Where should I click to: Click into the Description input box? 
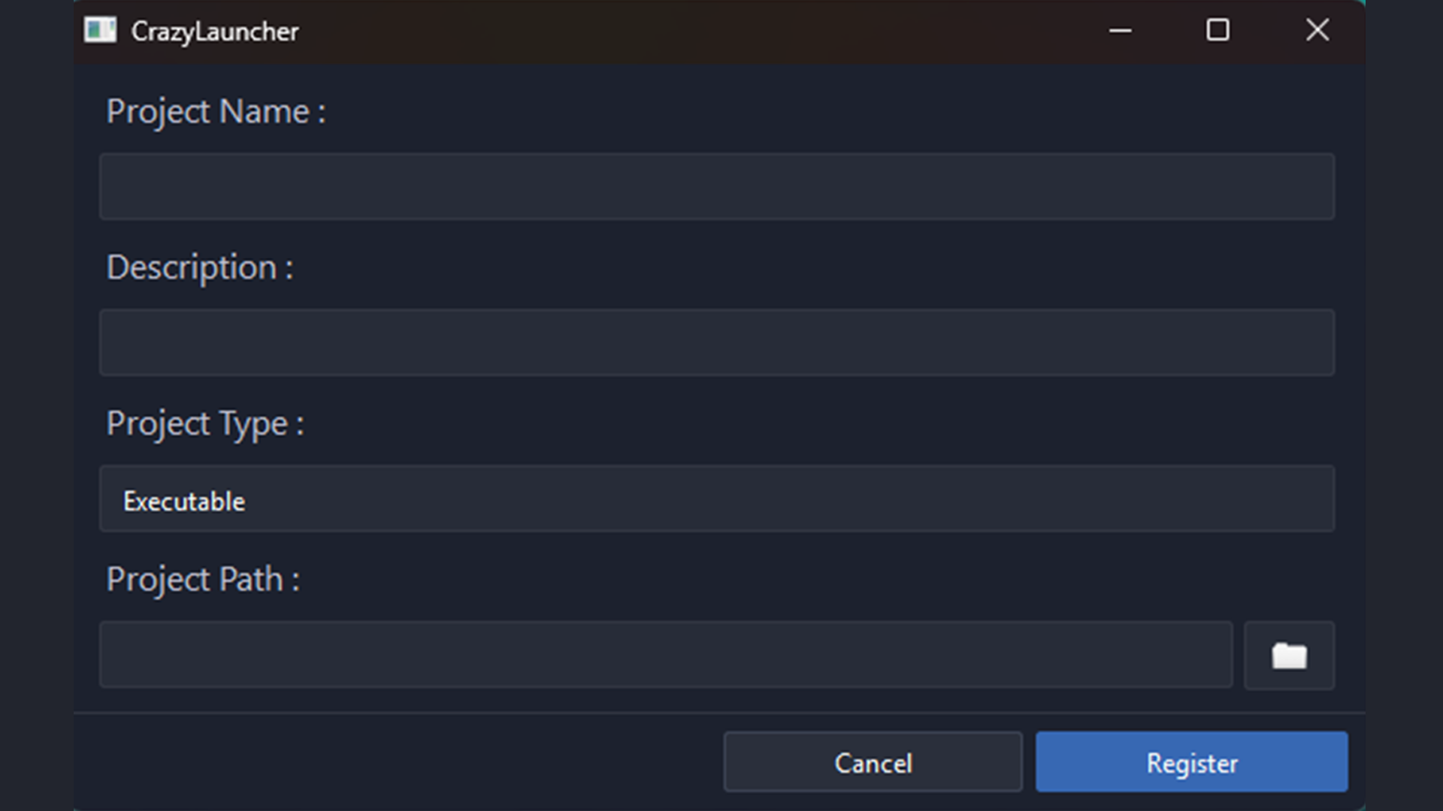[x=716, y=343]
